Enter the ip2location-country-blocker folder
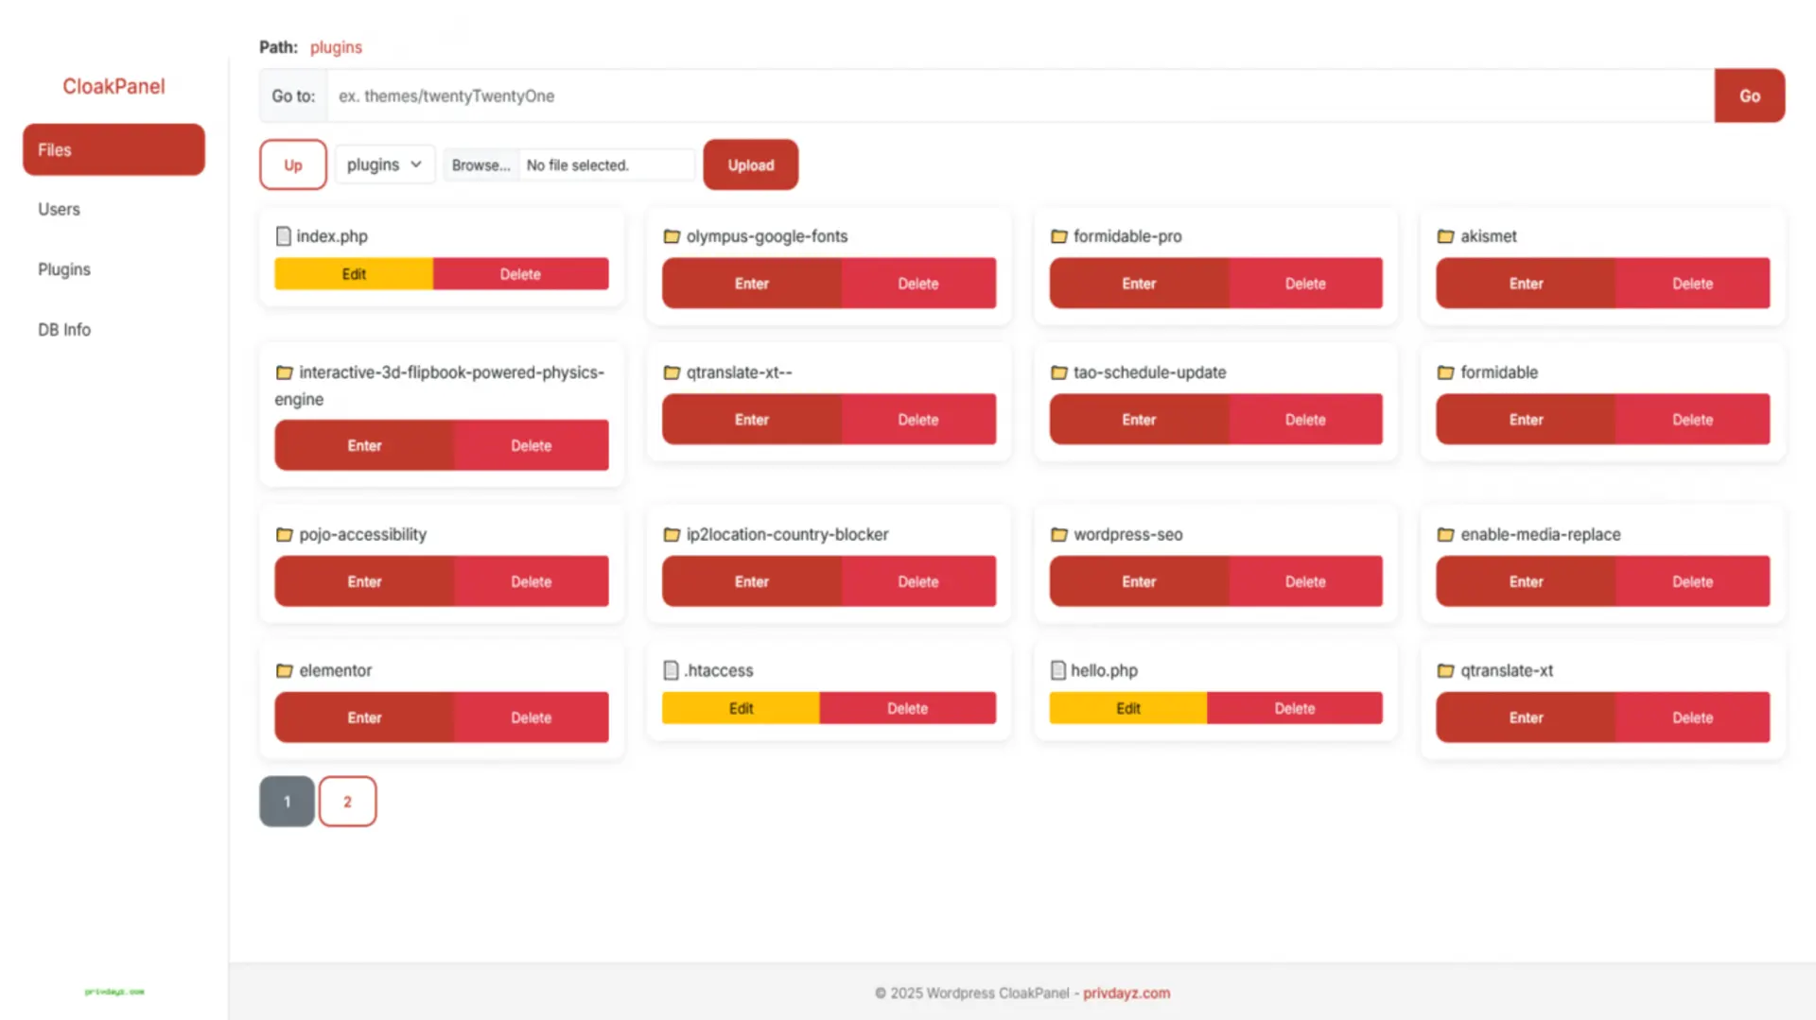This screenshot has height=1020, width=1816. click(751, 581)
